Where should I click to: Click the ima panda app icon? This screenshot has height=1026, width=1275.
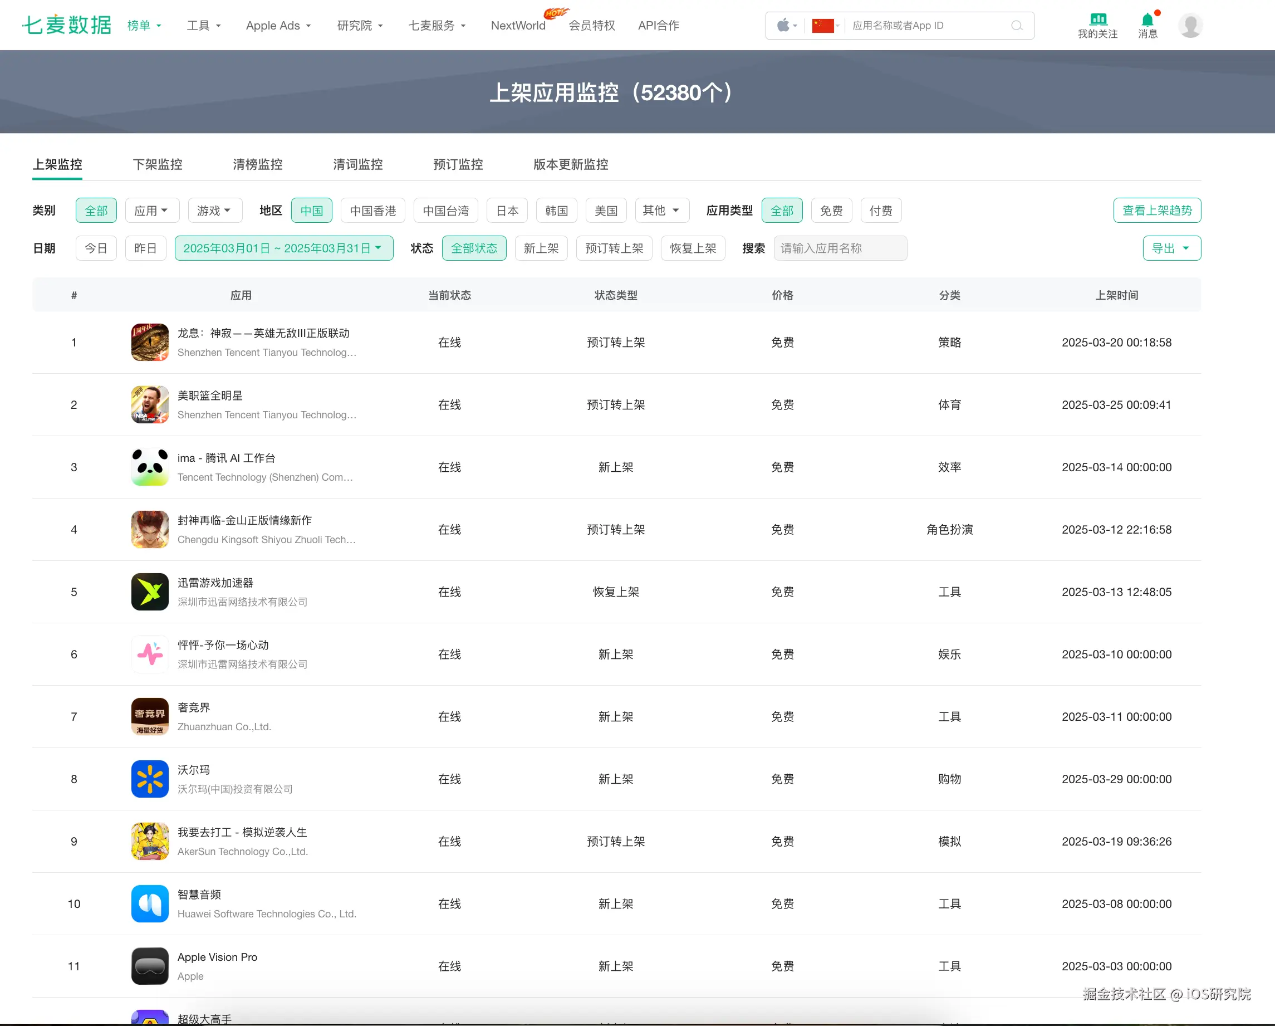(150, 467)
